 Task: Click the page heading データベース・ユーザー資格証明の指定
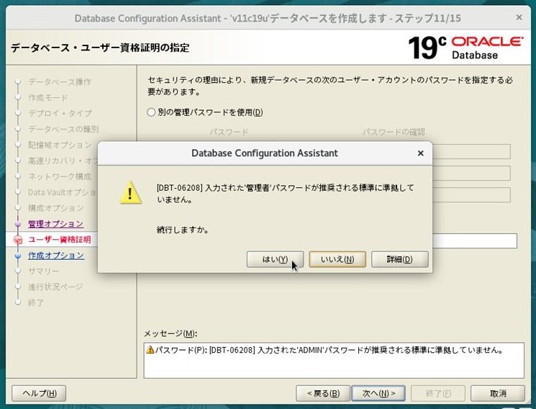(x=100, y=48)
